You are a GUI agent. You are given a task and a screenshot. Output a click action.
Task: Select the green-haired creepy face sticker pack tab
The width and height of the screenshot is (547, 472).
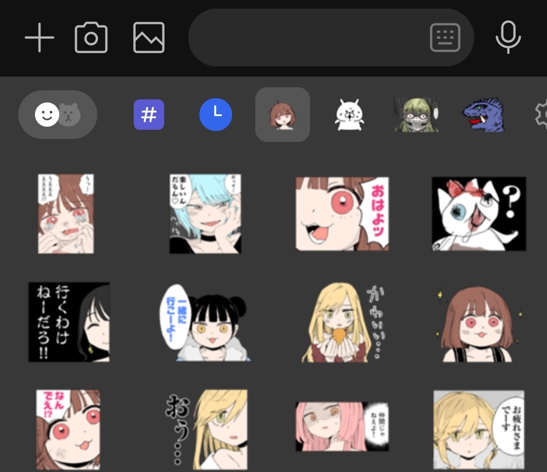pos(416,115)
